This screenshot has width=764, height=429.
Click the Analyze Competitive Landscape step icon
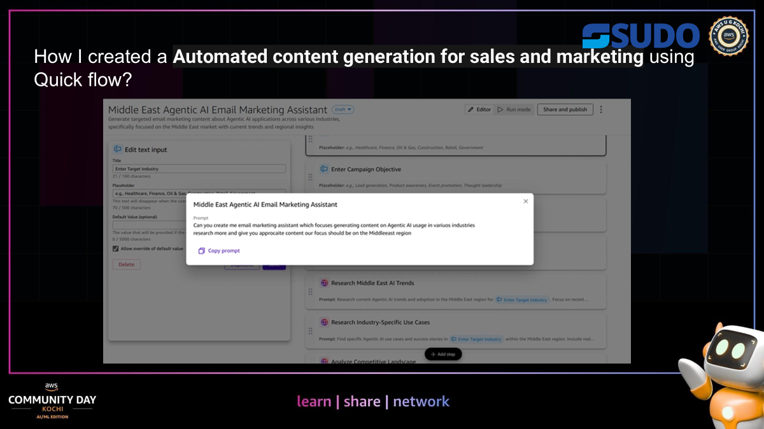[x=324, y=361]
